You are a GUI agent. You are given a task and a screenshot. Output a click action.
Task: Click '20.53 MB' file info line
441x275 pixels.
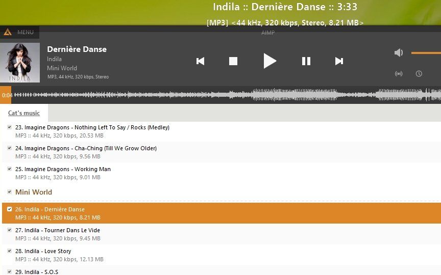[59, 135]
